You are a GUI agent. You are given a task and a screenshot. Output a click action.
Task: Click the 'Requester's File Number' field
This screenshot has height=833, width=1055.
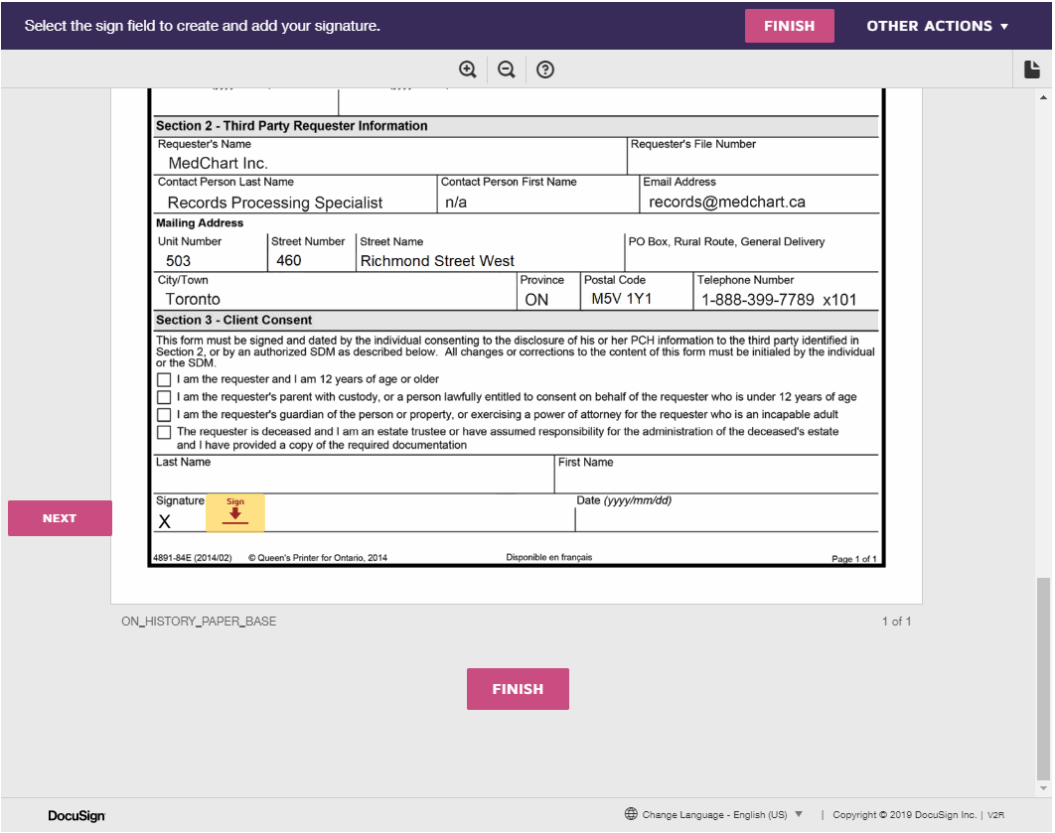(x=754, y=156)
